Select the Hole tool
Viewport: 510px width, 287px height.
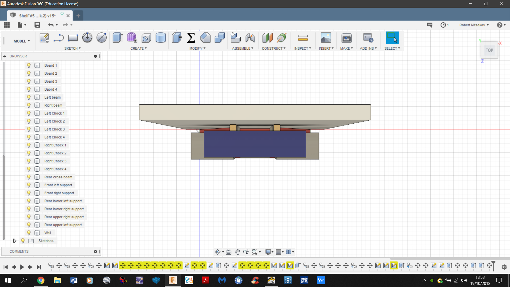(x=146, y=38)
